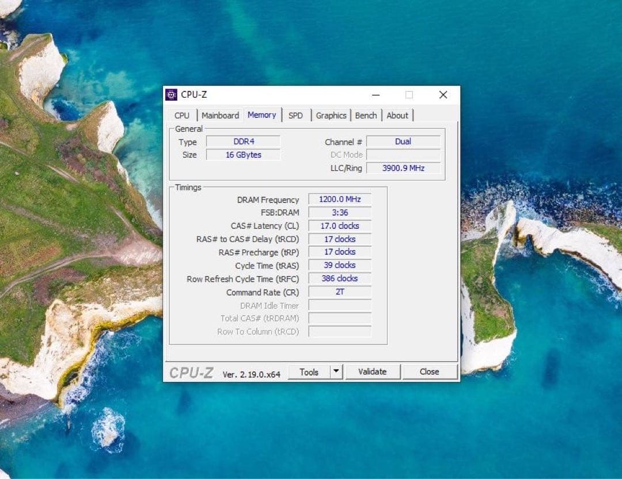The height and width of the screenshot is (479, 622).
Task: Click the 17.0 clocks CAS# Latency value
Action: coord(340,226)
